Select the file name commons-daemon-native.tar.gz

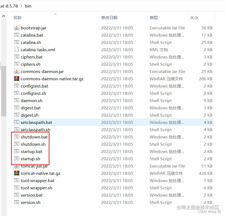point(52,79)
